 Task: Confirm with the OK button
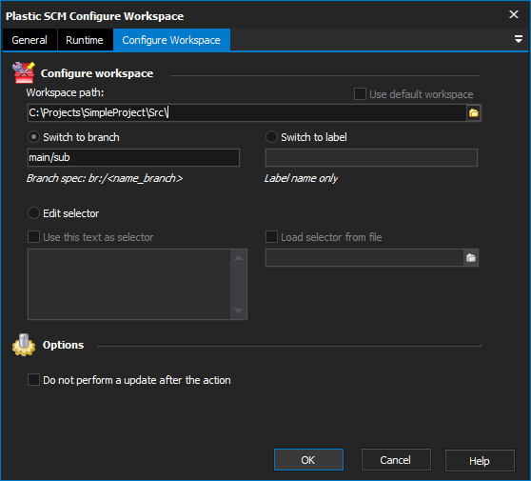point(308,460)
